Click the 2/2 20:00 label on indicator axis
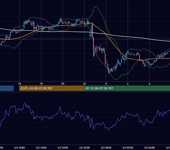The width and height of the screenshot is (170, 150). [63, 147]
